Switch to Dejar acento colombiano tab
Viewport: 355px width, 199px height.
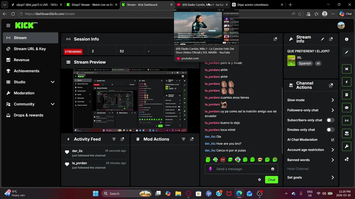[258, 5]
